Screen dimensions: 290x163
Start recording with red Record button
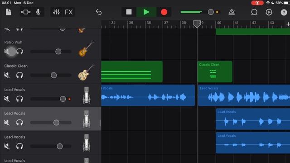(164, 12)
